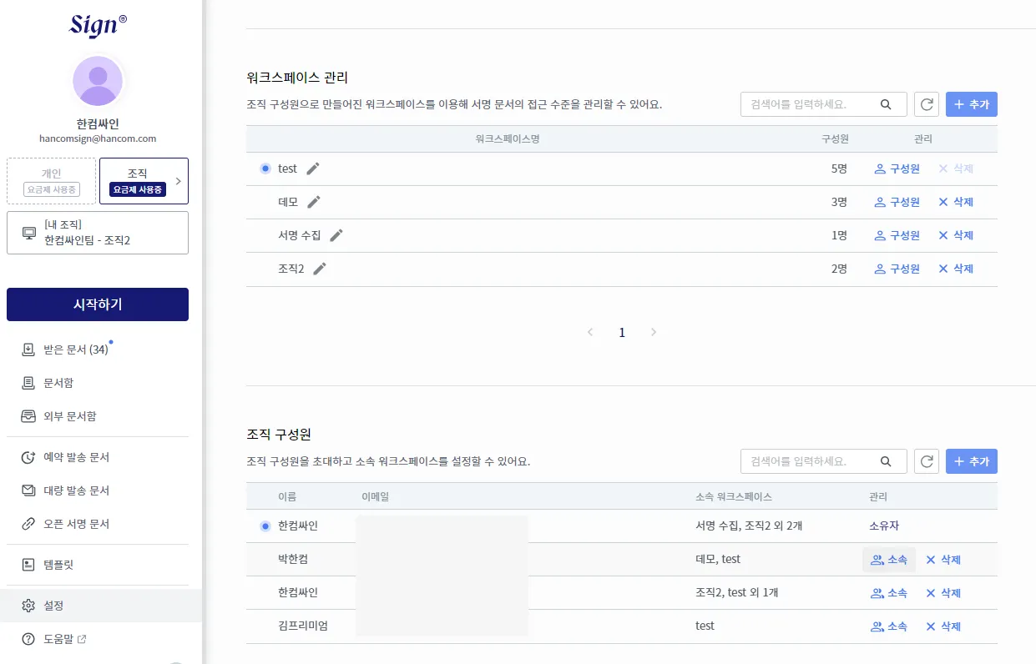
Task: Click workspace search input field
Action: (808, 104)
